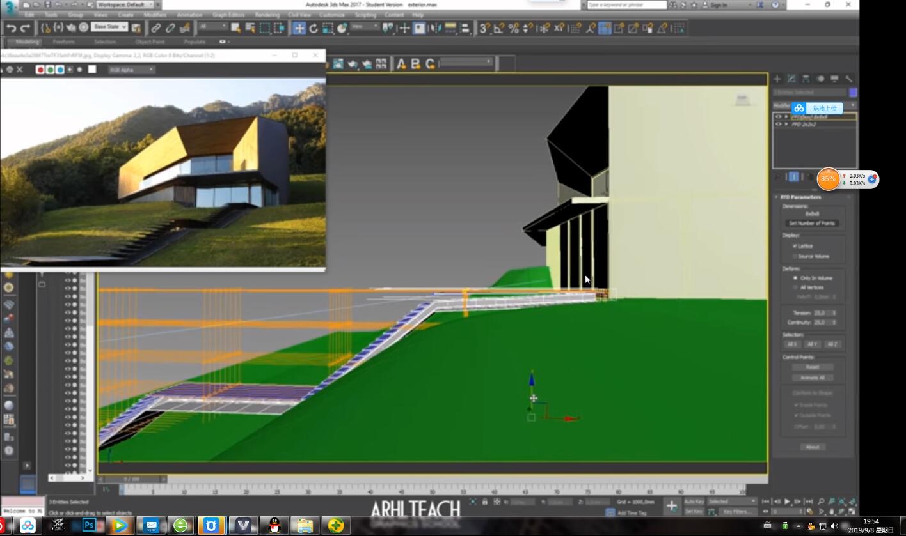Screen dimensions: 906x536
Task: Toggle the 3D Snaps button
Action: (x=485, y=28)
